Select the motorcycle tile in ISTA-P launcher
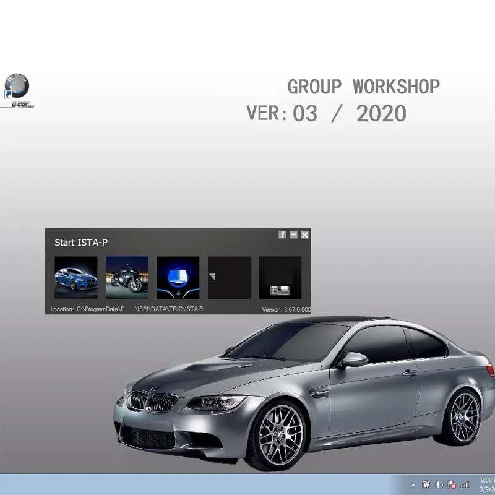Screen dimensions: 495x495 pos(127,277)
